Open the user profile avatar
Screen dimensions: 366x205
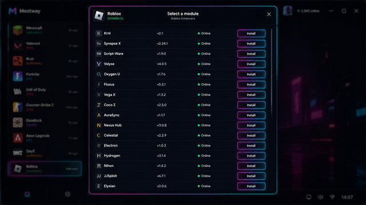(x=288, y=11)
